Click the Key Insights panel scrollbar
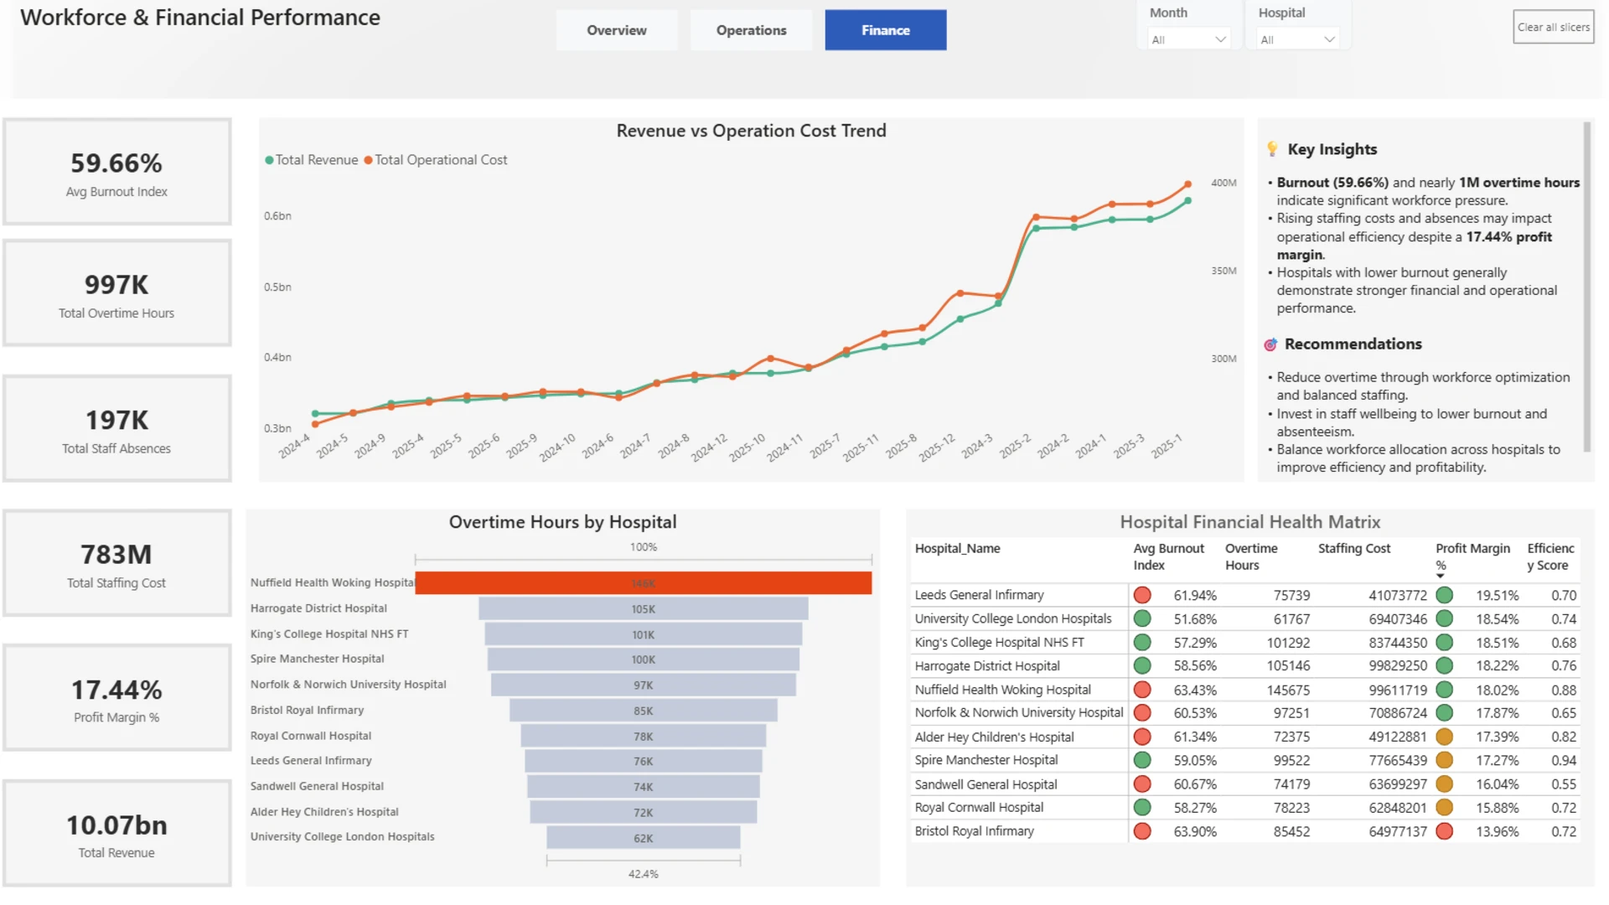Viewport: 1609px width, 905px height. tap(1586, 287)
